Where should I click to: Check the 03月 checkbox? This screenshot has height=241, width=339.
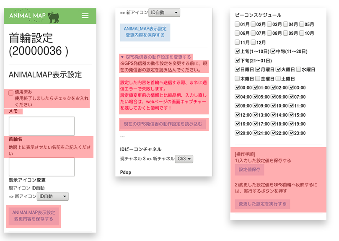tap(269, 24)
